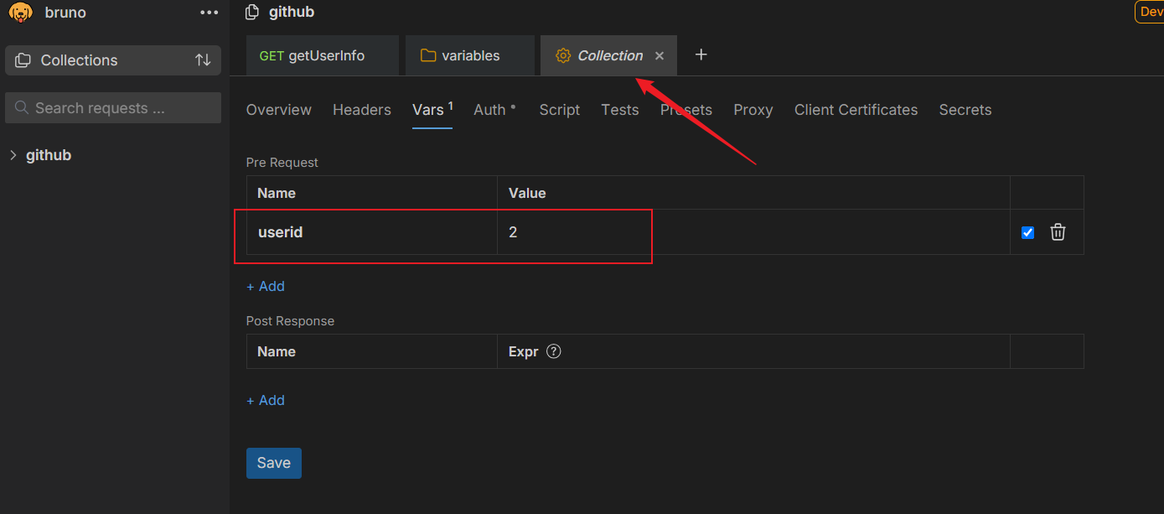Open the Client Certificates tab
Viewport: 1164px width, 514px height.
(856, 110)
